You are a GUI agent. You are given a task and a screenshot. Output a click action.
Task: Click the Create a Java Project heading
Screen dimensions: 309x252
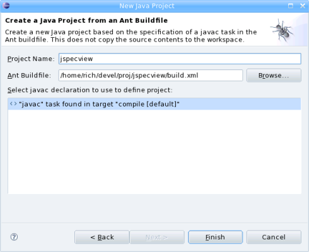(x=86, y=20)
